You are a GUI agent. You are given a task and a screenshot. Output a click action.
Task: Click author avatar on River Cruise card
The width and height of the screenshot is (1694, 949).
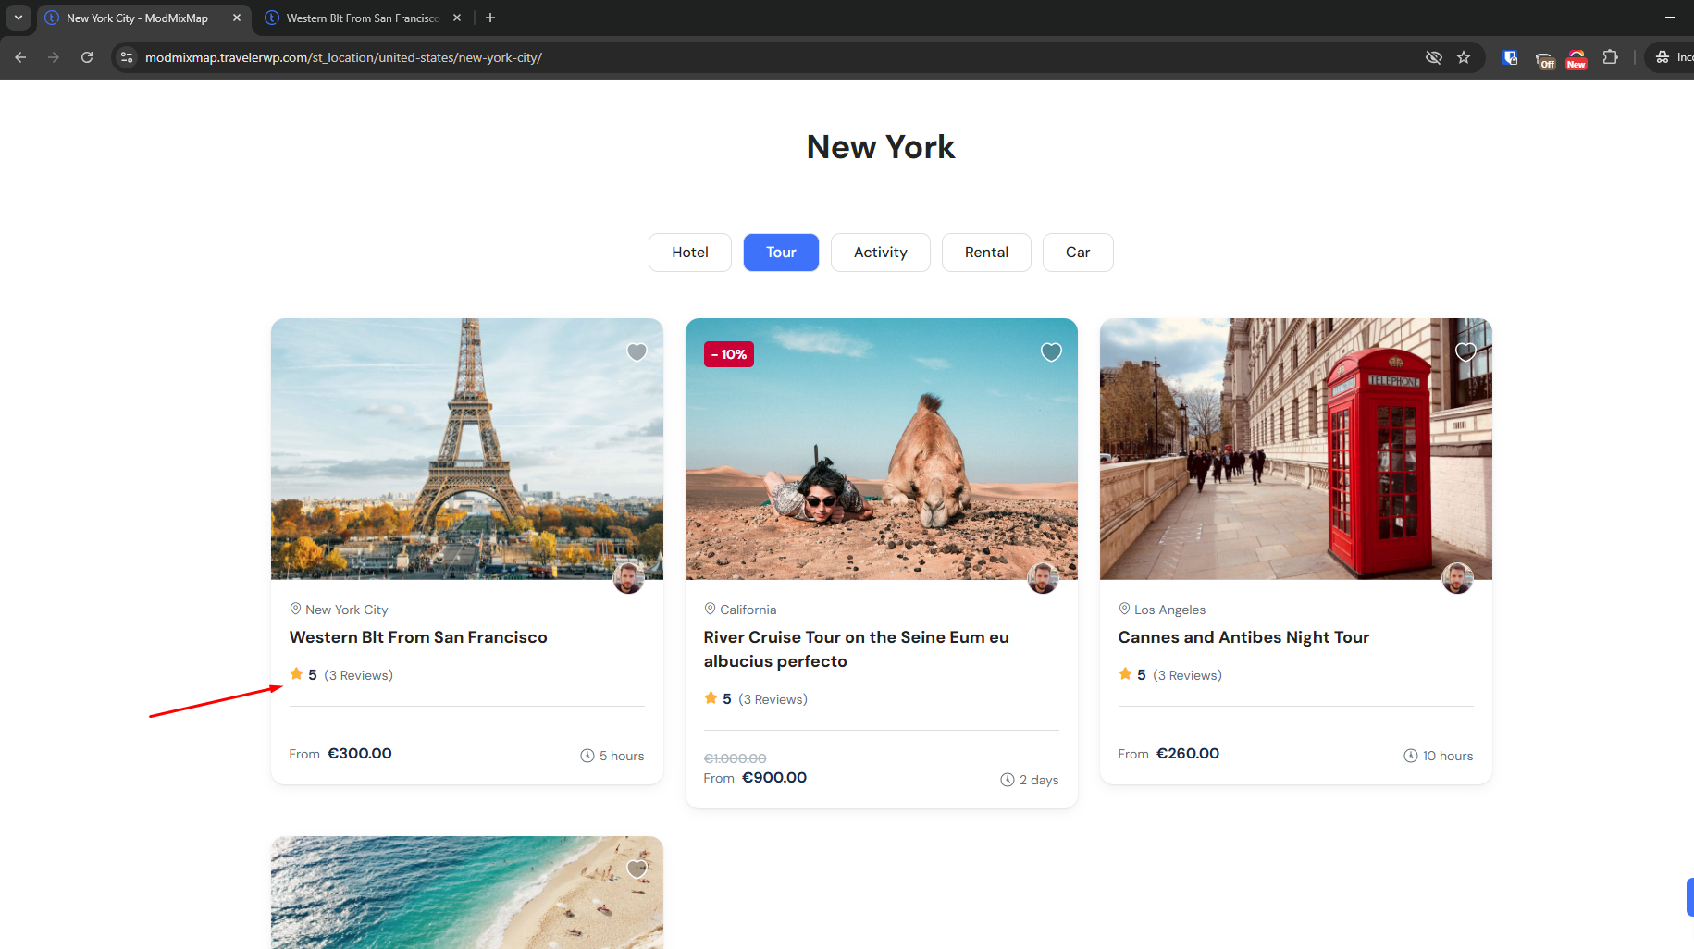1044,578
